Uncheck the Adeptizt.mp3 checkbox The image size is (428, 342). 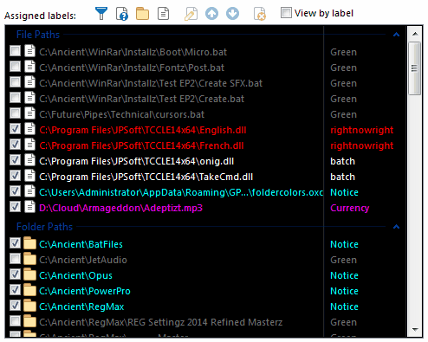point(15,207)
